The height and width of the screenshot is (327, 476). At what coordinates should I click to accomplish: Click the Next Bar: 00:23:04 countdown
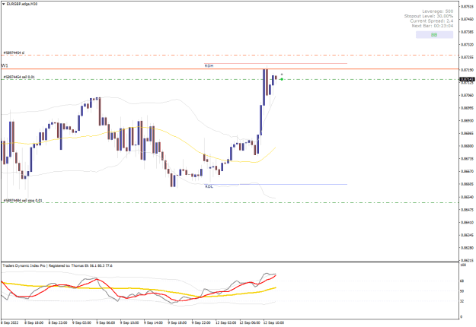(433, 26)
